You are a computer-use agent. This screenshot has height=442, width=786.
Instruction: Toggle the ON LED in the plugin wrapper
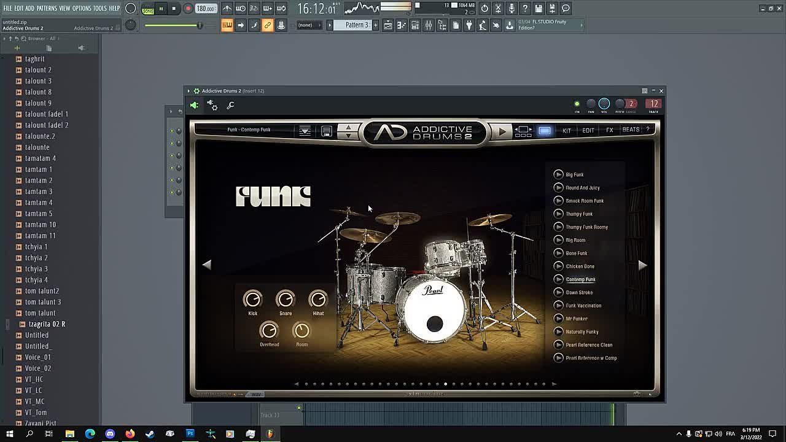coord(577,104)
